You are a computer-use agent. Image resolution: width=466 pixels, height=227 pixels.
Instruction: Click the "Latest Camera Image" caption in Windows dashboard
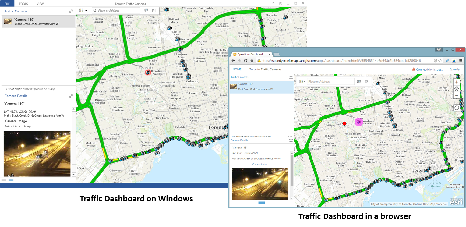click(19, 126)
